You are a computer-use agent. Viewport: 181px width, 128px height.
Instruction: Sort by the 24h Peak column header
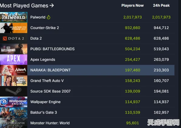click(x=161, y=5)
